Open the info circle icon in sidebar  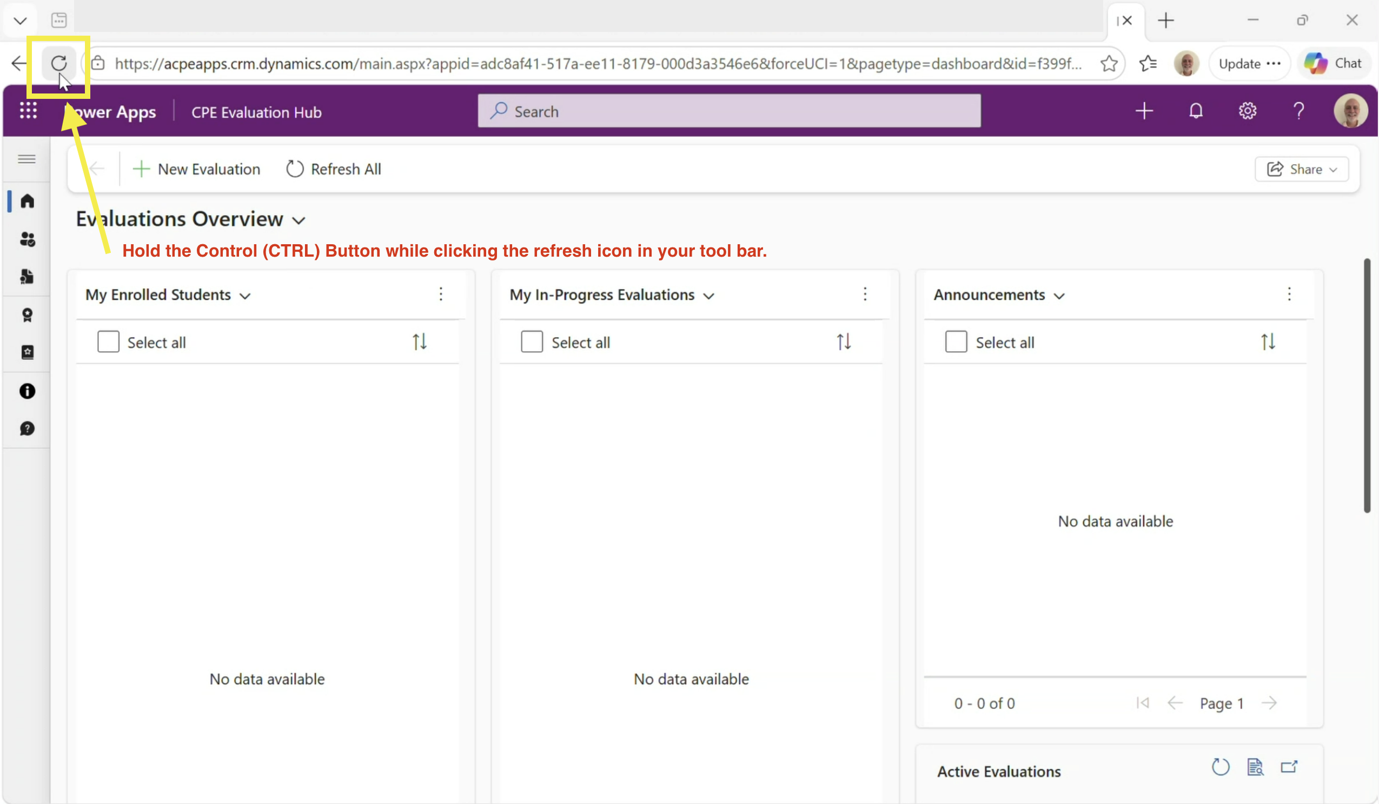[27, 391]
